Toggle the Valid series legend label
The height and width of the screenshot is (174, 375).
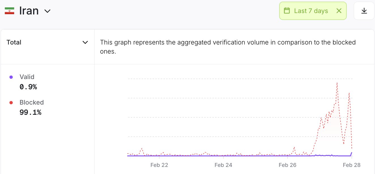[27, 77]
